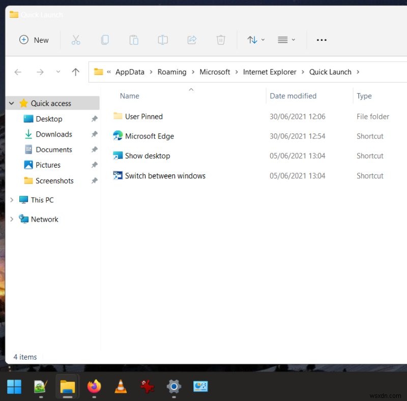Open Windows Settings from the taskbar
407x401 pixels.
pyautogui.click(x=173, y=386)
